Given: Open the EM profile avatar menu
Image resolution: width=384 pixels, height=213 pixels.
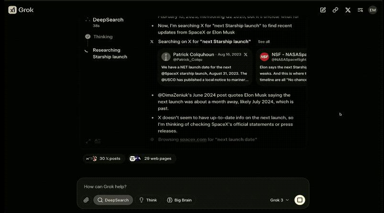Looking at the screenshot, I should [x=373, y=10].
